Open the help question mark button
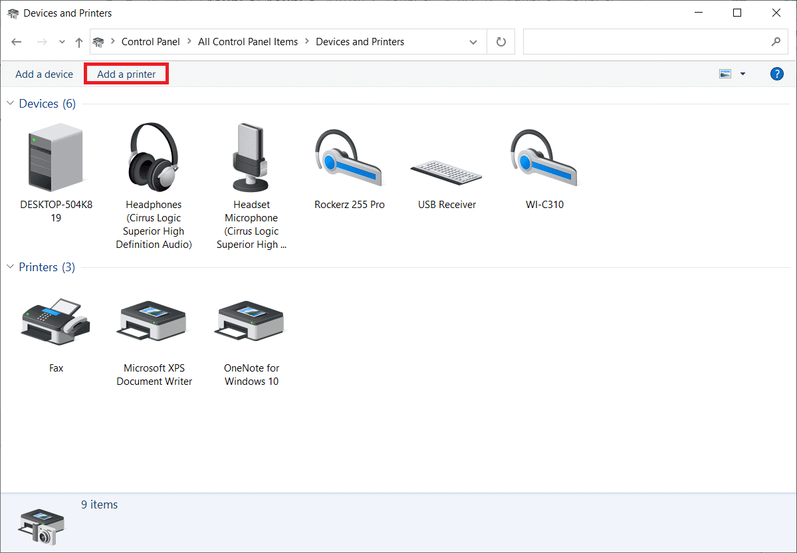The image size is (797, 553). [776, 74]
